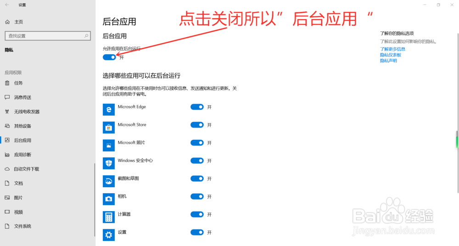Viewport: 459px width, 246px height.
Task: Click the 任务 clipboard icon in sidebar
Action: tap(7, 83)
